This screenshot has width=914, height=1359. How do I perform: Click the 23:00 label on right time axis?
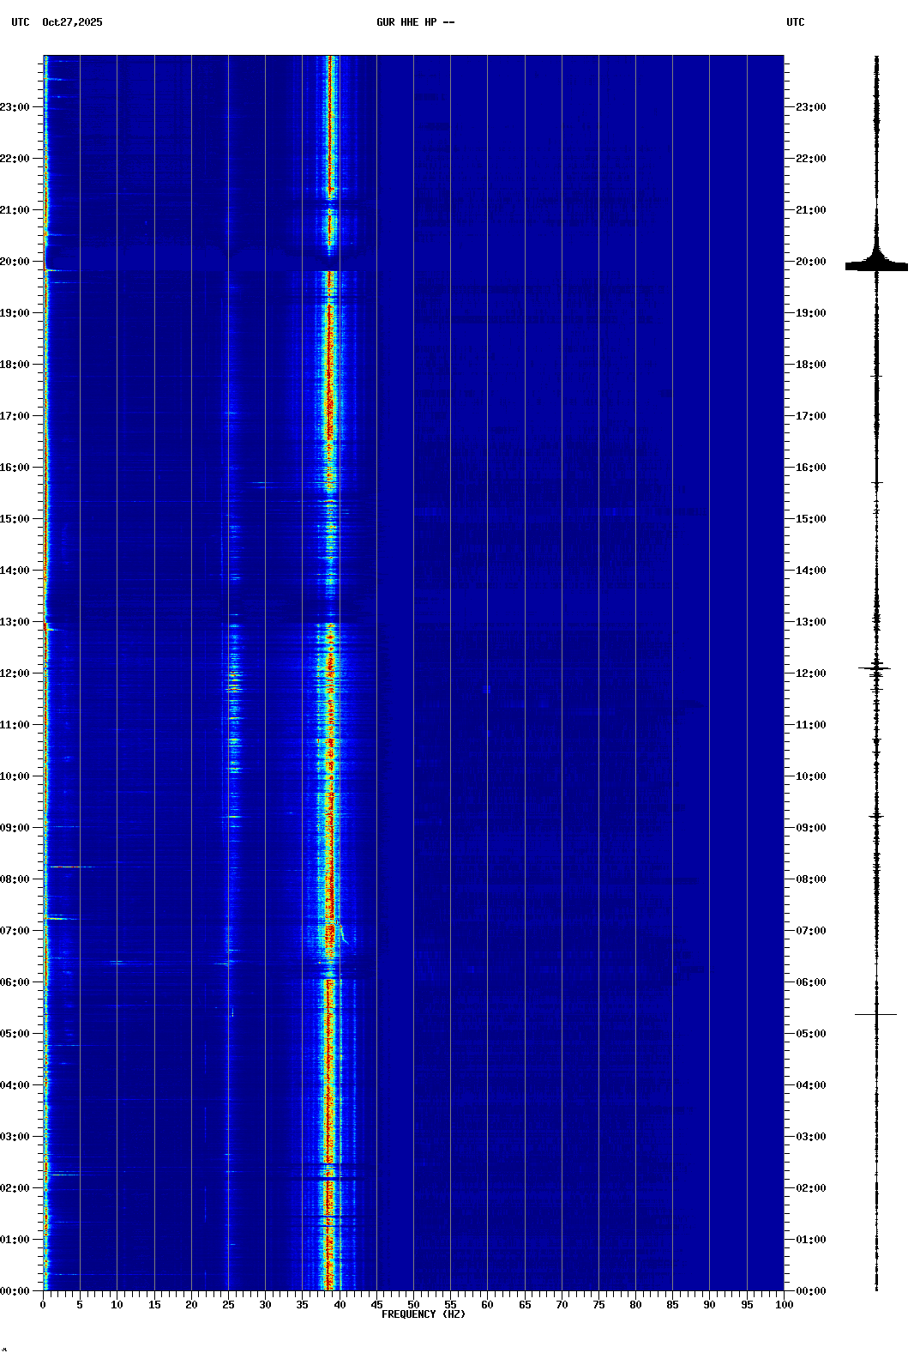tap(810, 107)
